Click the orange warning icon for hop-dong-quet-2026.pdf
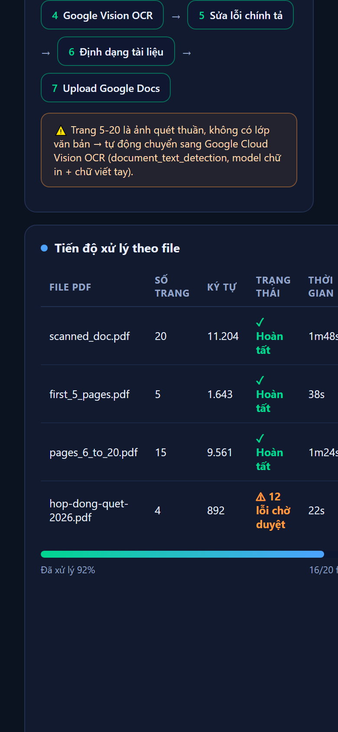The width and height of the screenshot is (338, 732). [261, 497]
